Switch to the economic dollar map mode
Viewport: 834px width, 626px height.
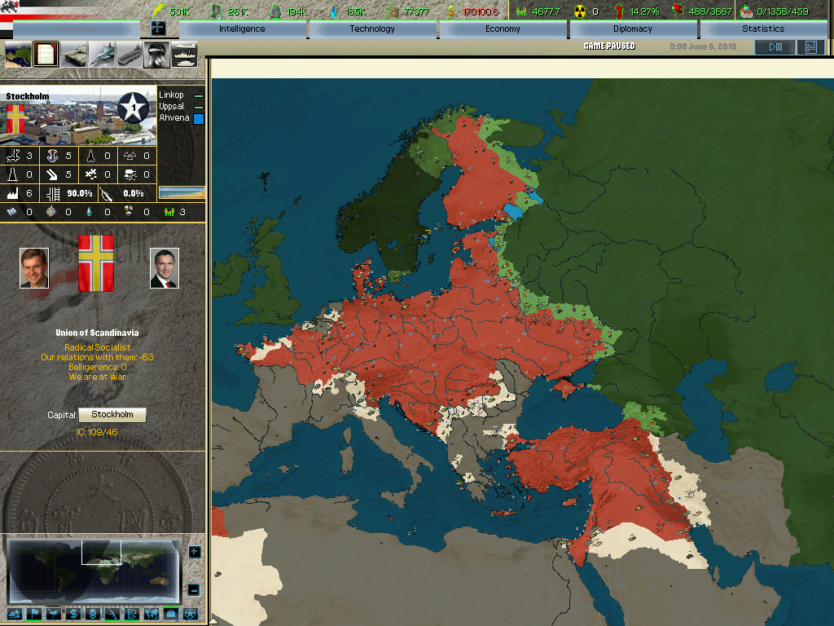click(73, 613)
